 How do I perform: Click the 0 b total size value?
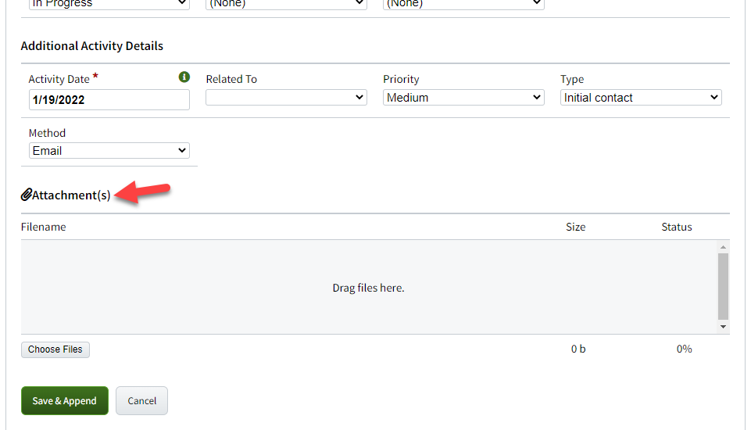tap(578, 349)
